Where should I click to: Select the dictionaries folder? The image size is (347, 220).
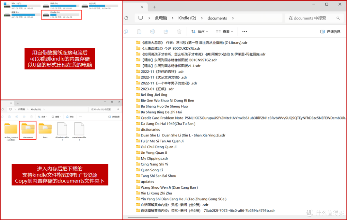coord(148,129)
